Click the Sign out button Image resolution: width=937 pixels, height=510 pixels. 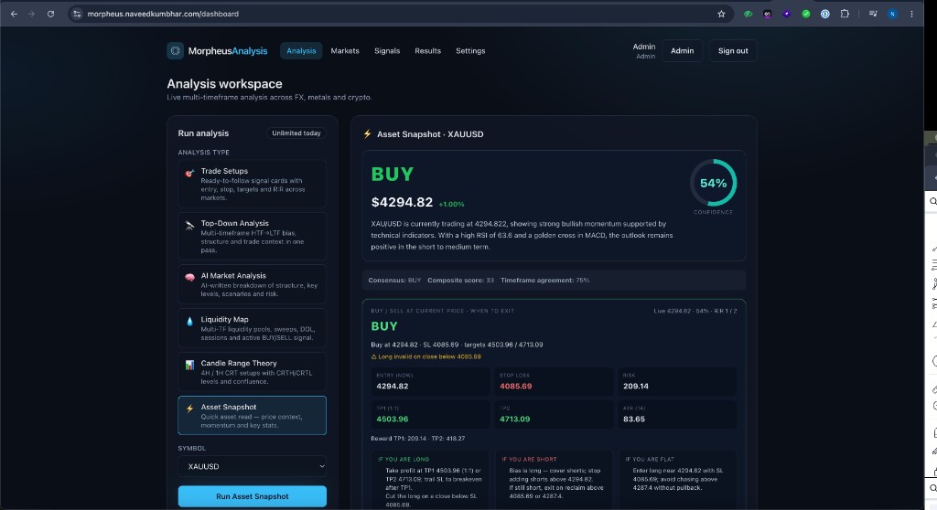[733, 51]
